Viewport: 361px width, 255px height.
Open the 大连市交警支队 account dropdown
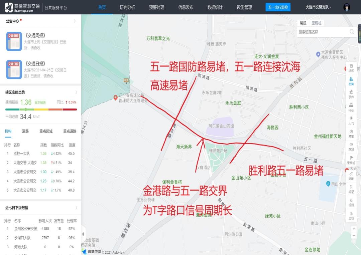319,7
